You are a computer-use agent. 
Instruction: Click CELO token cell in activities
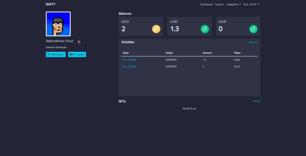[237, 67]
